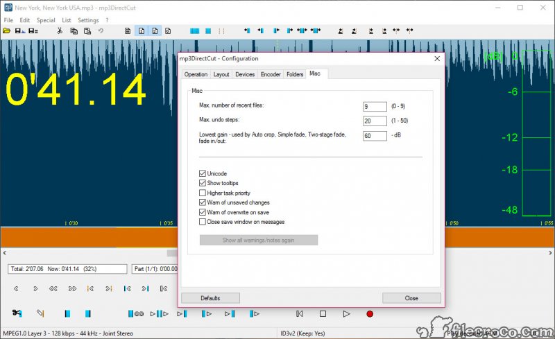This screenshot has height=339, width=555.
Task: Open the List menu
Action: (67, 20)
